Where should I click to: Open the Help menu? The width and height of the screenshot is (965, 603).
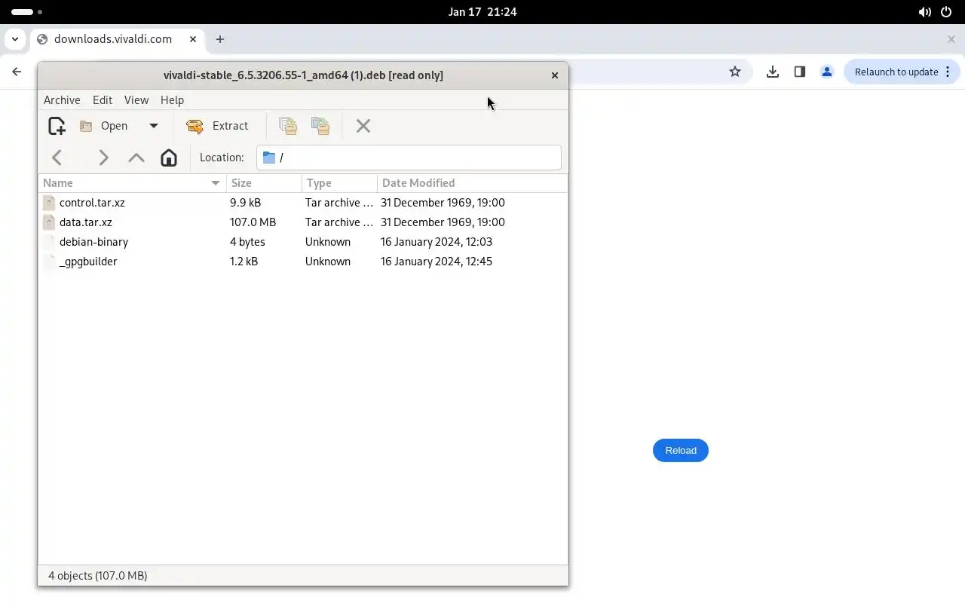[172, 99]
